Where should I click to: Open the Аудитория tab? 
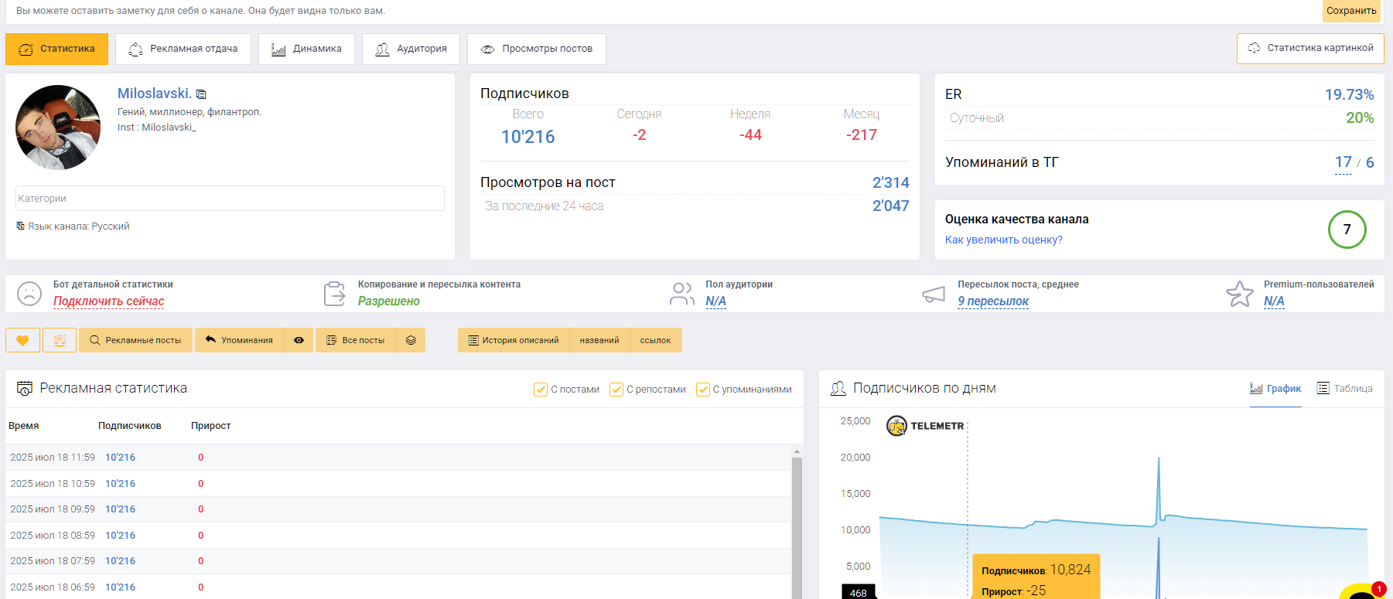(411, 49)
